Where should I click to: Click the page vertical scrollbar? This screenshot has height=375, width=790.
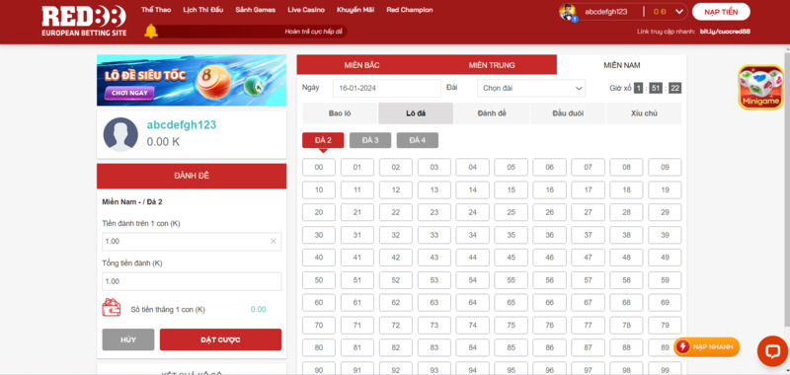(787, 187)
